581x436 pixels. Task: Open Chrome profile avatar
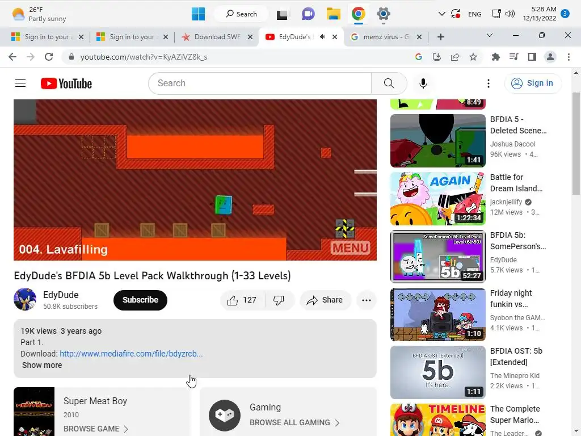(550, 57)
